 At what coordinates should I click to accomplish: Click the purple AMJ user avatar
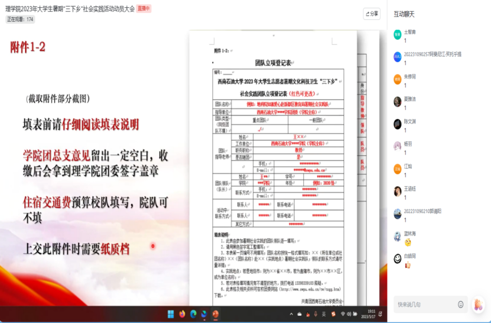tap(397, 57)
